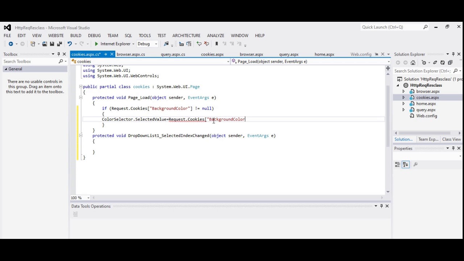
Task: Open the Find in Files toolbar icon
Action: tap(166, 44)
